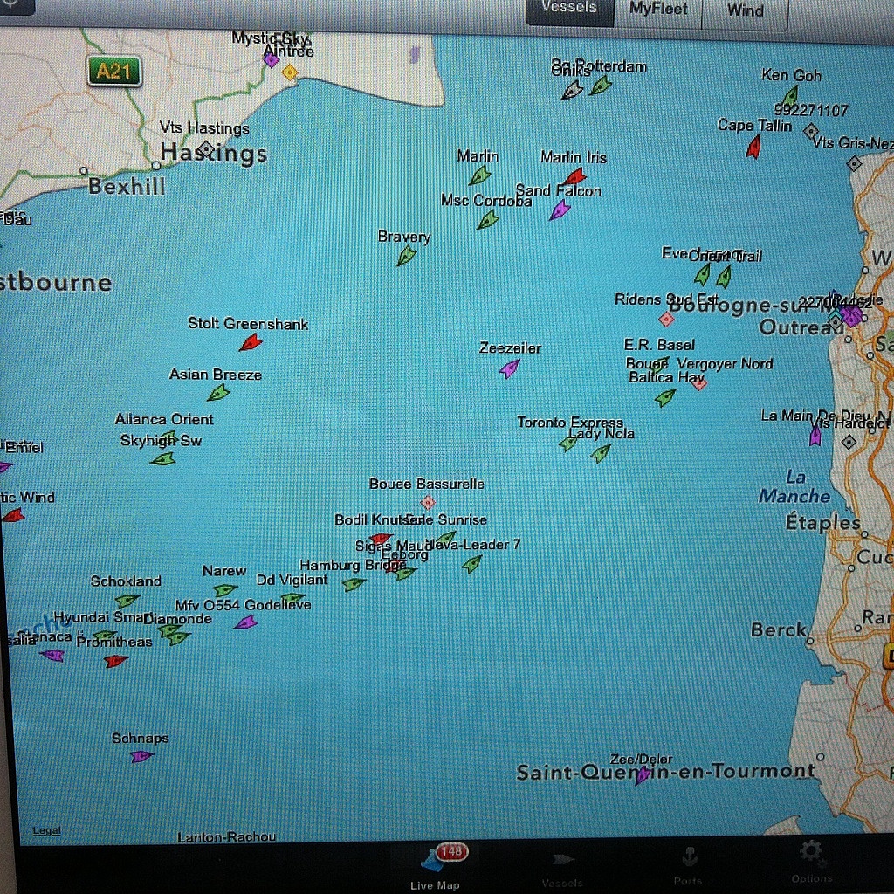The height and width of the screenshot is (894, 894).
Task: Open the Baltica Hav green vessel marker
Action: 665,397
